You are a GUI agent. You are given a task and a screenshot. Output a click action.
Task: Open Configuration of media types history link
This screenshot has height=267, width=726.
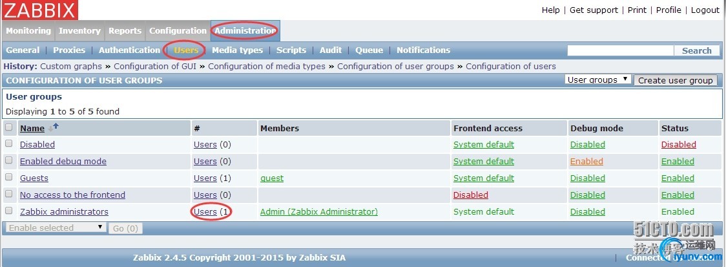click(x=267, y=67)
